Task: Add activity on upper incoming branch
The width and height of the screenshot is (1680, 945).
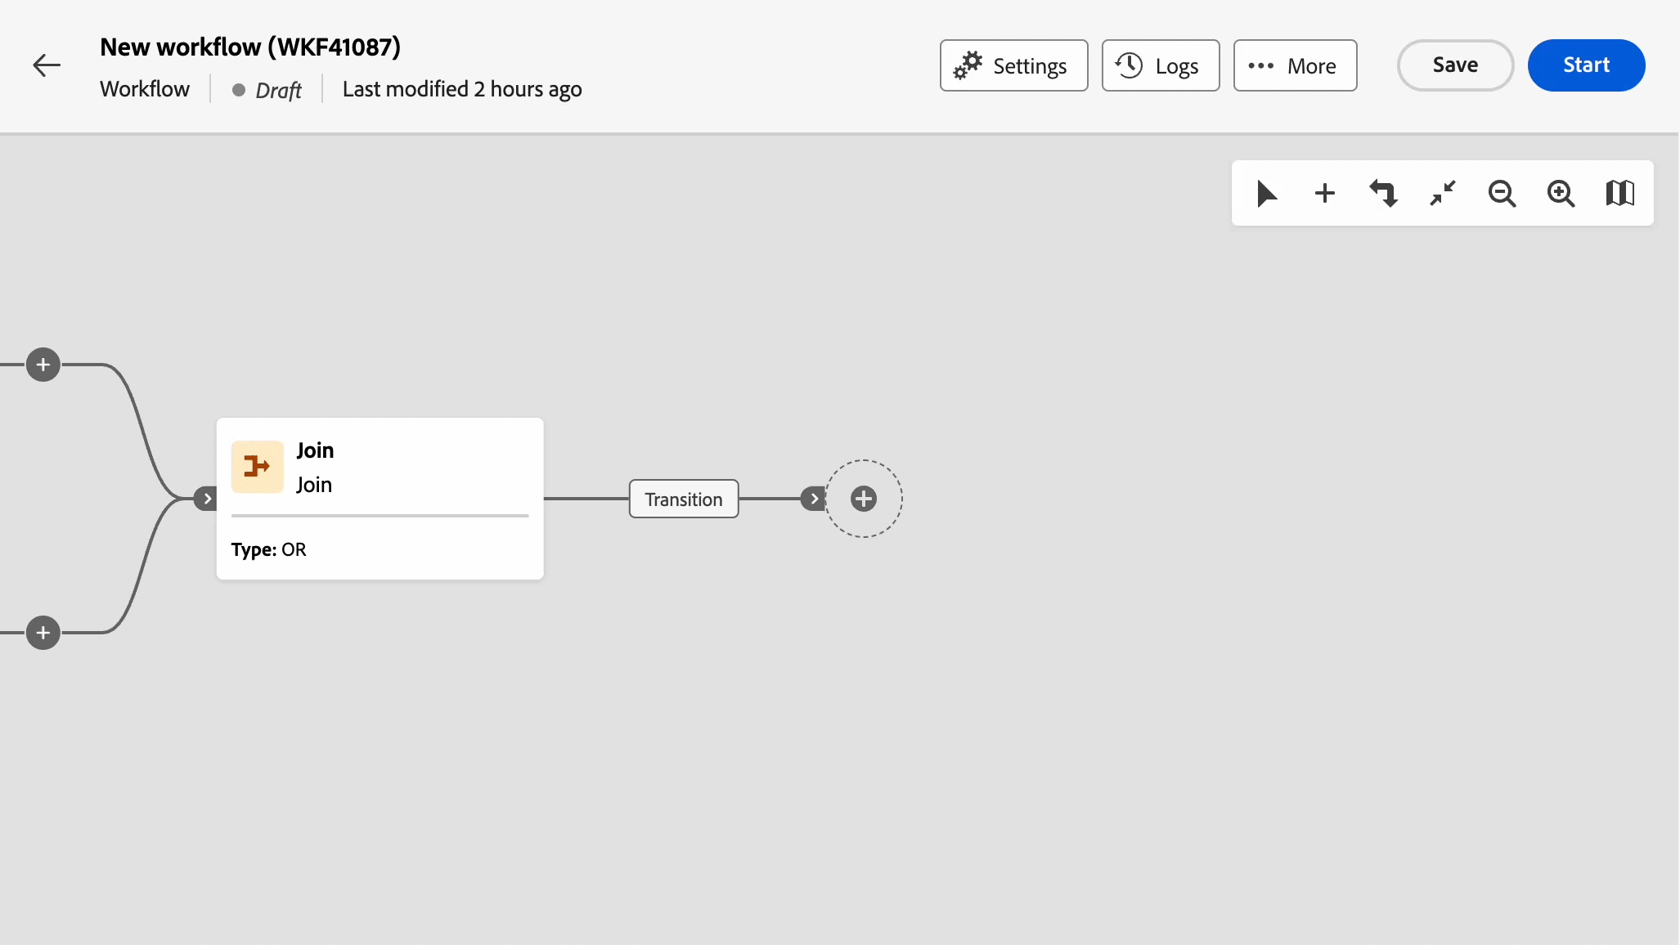Action: pos(43,365)
